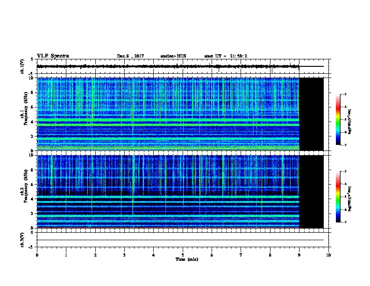Click the ch.2 spectrogram plot

pos(168,192)
